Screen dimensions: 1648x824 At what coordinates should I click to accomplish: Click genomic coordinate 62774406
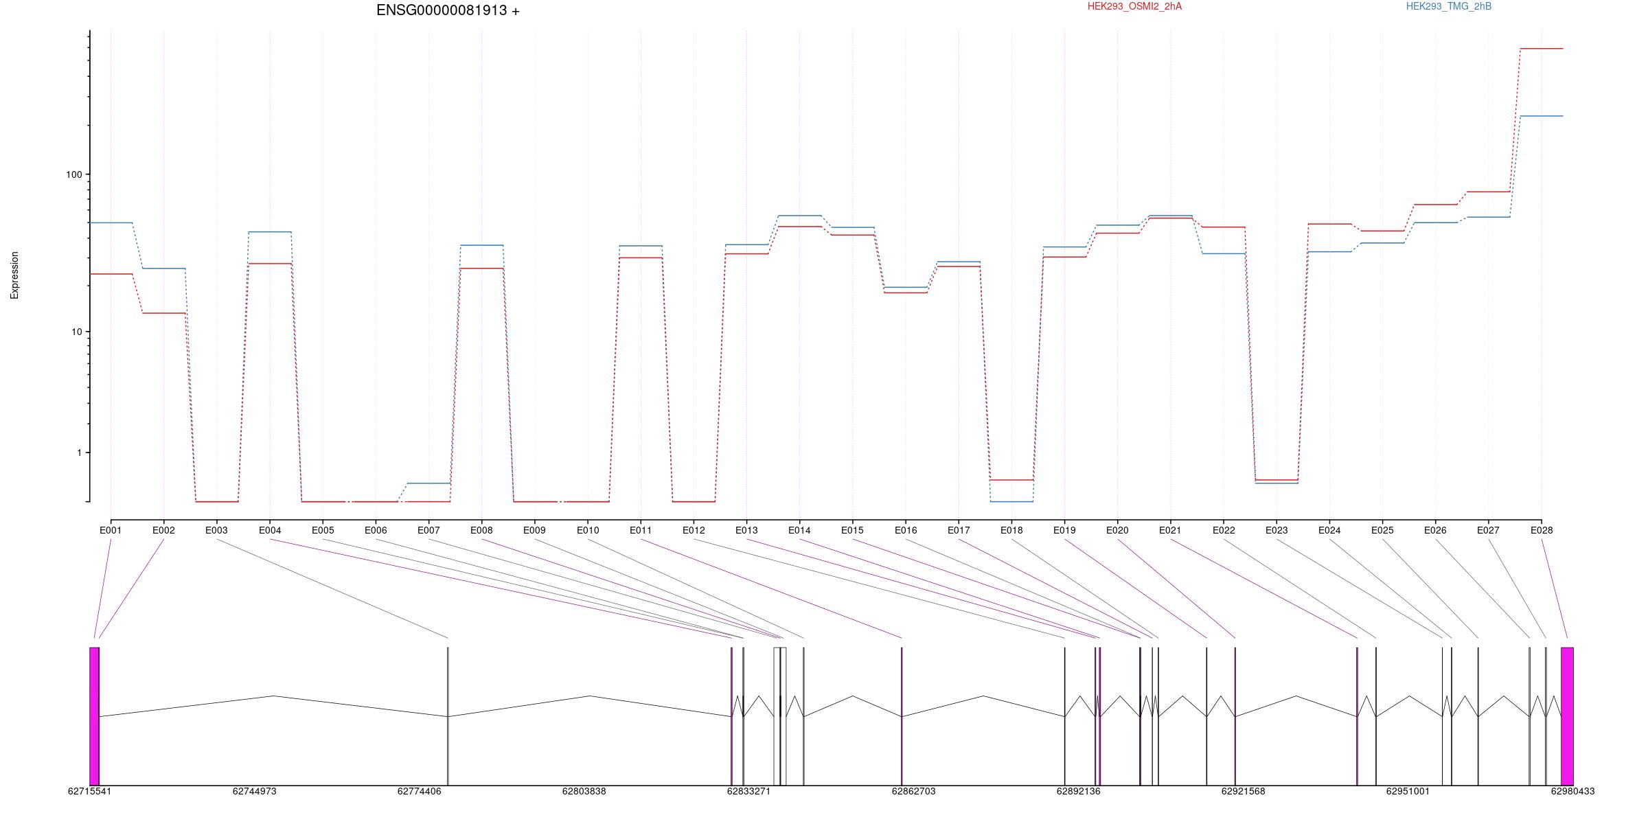point(419,791)
